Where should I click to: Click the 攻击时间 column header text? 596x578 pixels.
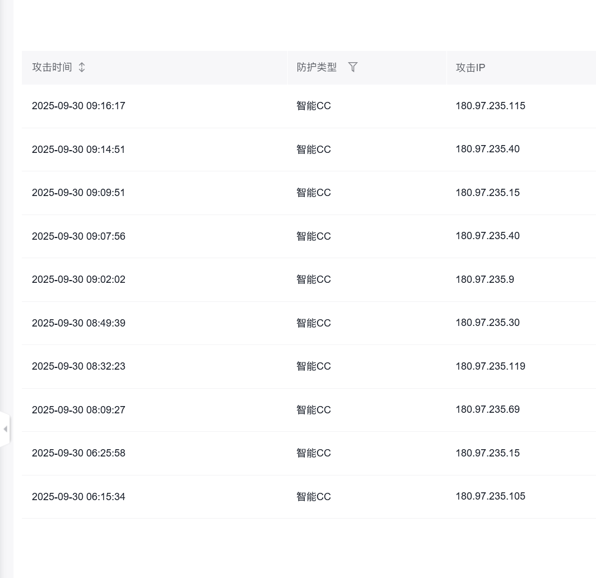[x=52, y=67]
